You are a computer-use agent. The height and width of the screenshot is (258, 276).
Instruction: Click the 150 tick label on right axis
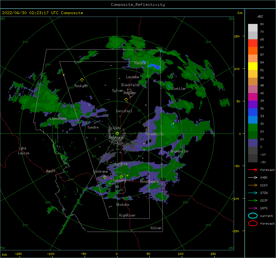coord(237,36)
